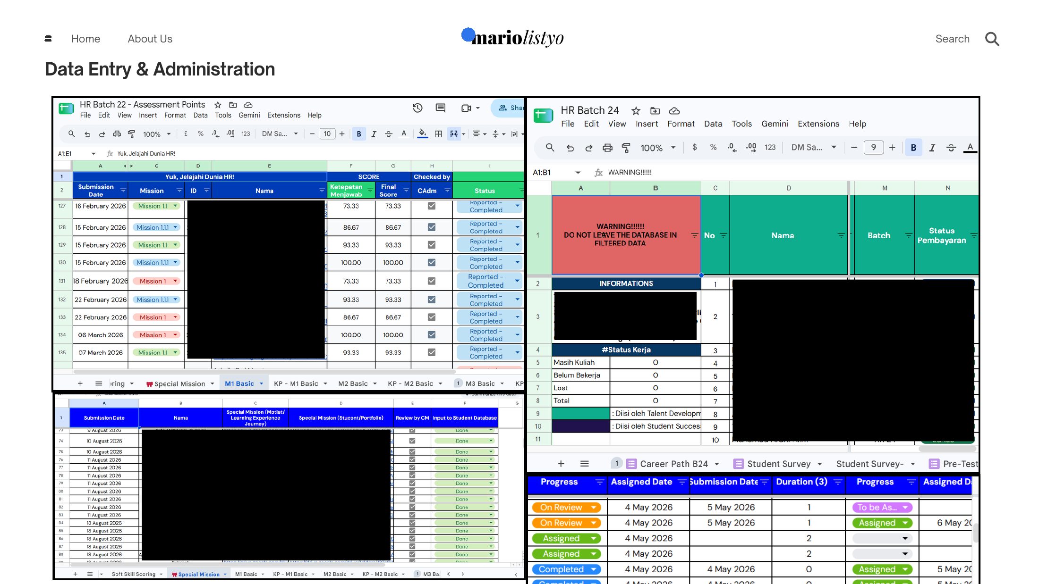Toggle Review by CM checkbox in row 84
The image size is (1039, 584).
(412, 523)
